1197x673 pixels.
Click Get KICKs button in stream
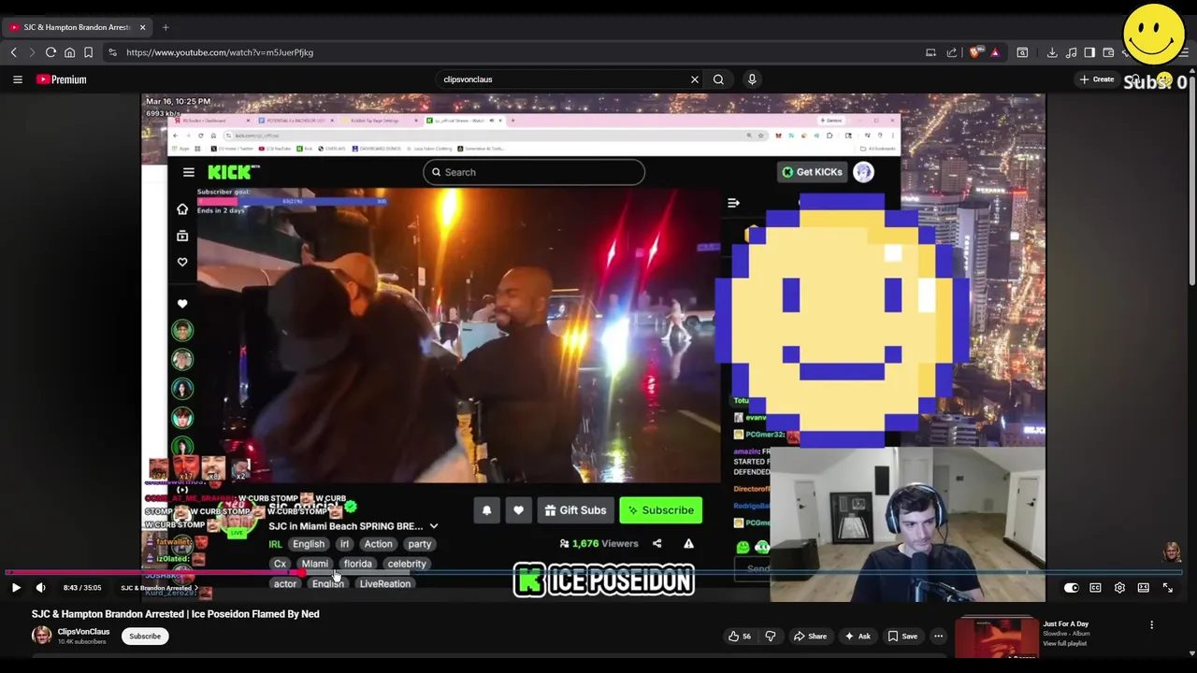812,172
